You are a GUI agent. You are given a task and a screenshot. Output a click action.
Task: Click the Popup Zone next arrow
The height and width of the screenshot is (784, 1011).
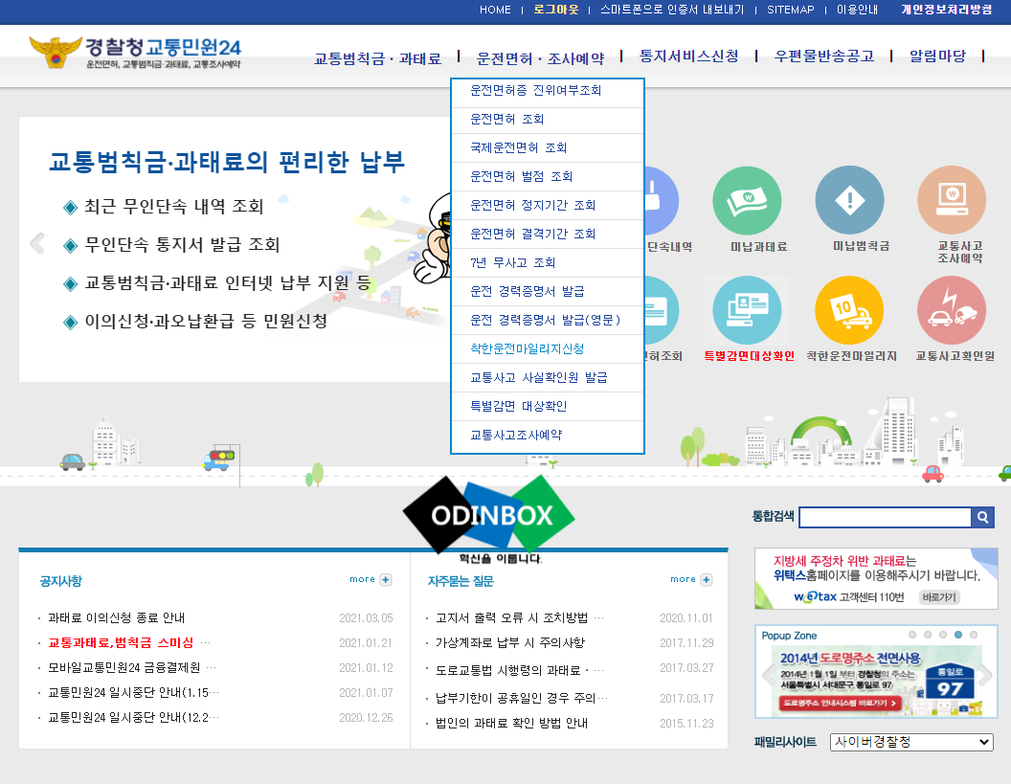coord(985,676)
